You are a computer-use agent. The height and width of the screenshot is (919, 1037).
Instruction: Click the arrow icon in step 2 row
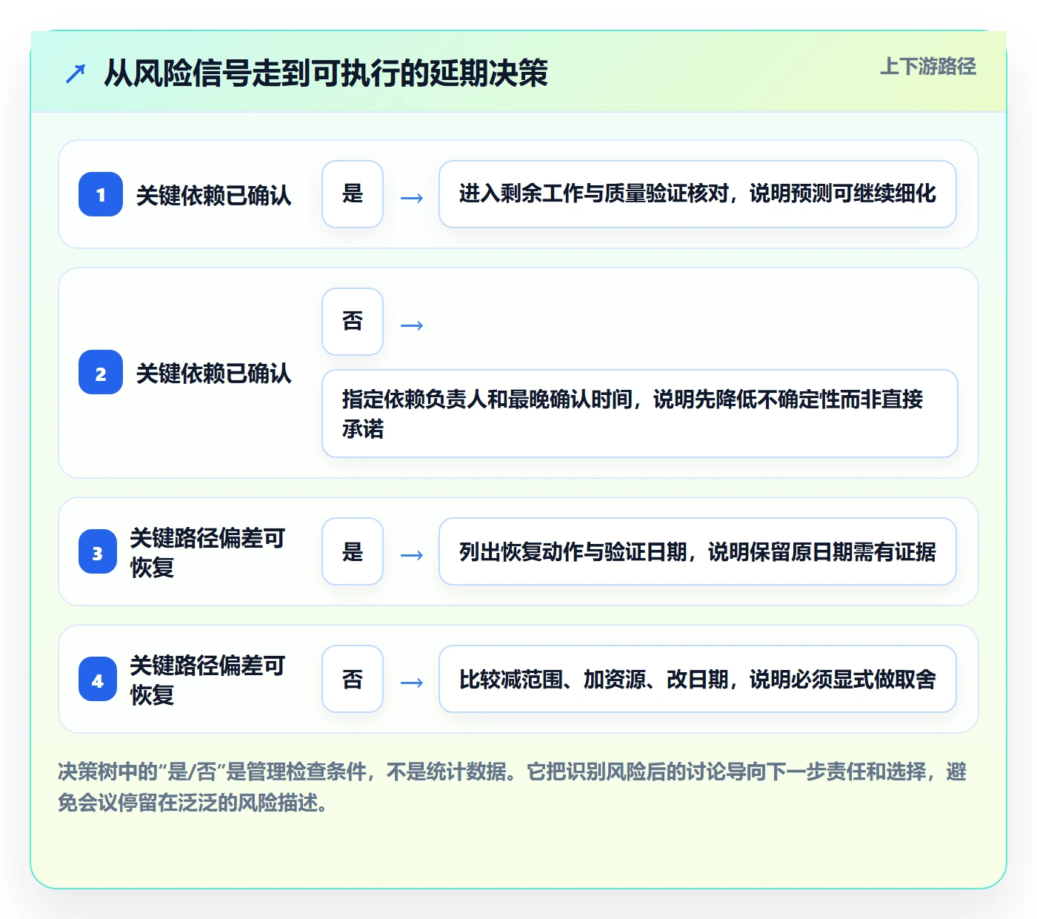[x=412, y=325]
